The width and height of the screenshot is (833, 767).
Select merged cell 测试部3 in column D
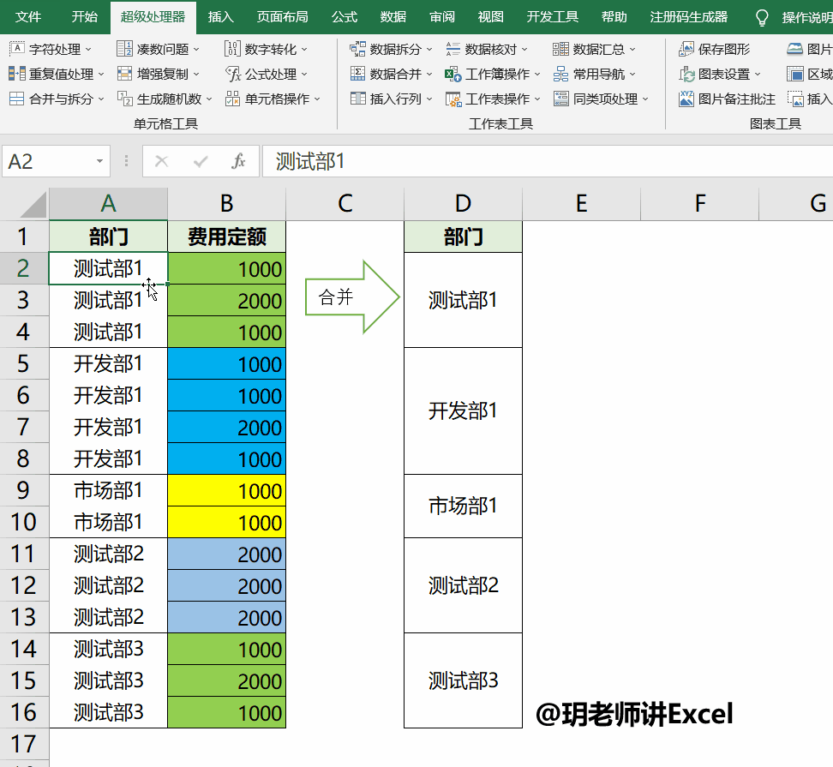pyautogui.click(x=464, y=680)
